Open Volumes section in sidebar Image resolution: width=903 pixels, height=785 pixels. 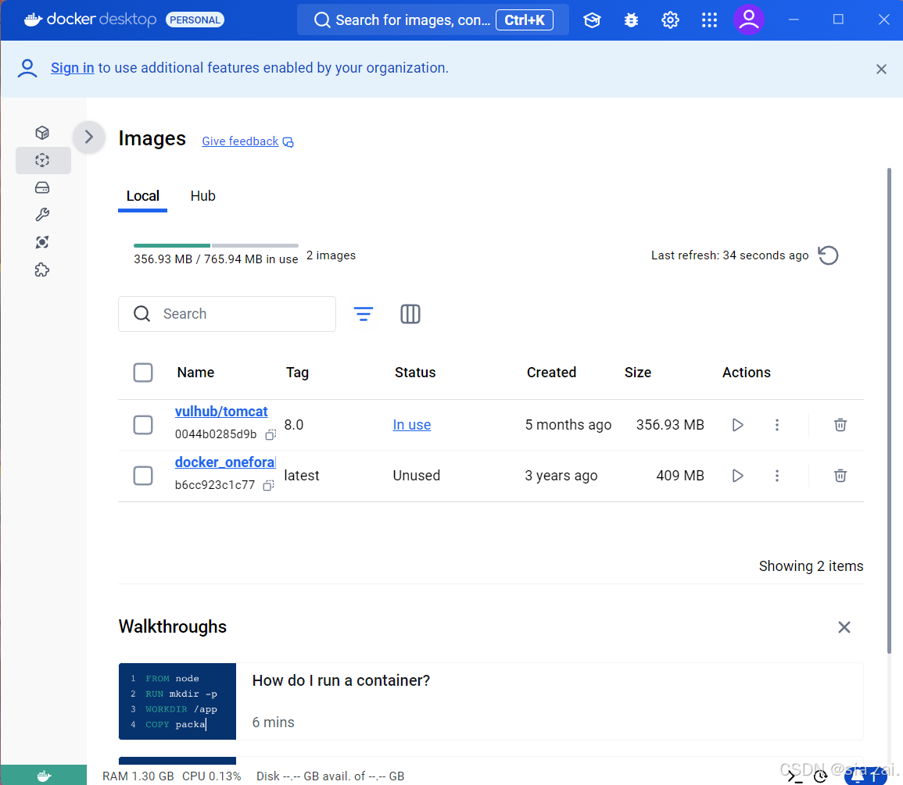coord(43,188)
